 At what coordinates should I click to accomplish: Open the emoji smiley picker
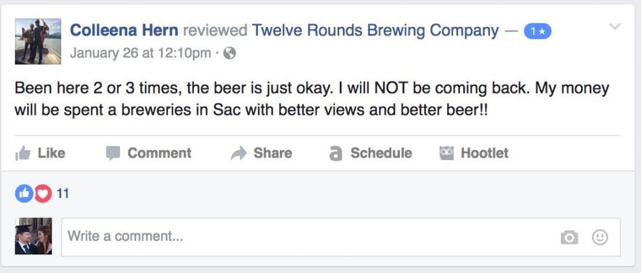click(x=600, y=237)
